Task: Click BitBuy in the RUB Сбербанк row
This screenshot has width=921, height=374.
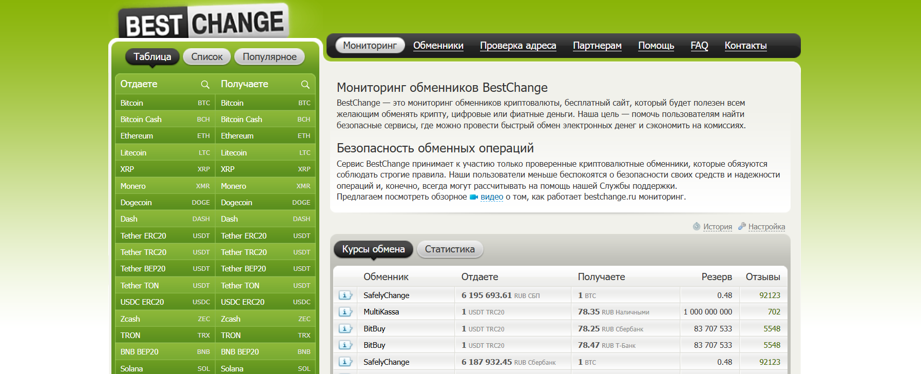Action: pyautogui.click(x=374, y=329)
